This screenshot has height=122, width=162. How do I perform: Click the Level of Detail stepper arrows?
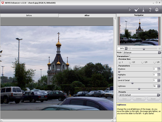pos(159,80)
